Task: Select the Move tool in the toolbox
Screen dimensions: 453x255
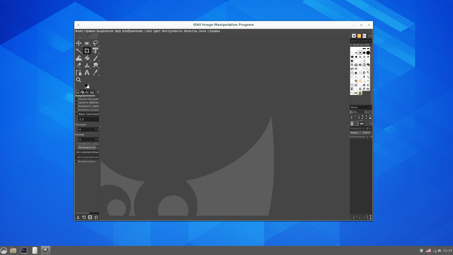Action: coord(79,43)
